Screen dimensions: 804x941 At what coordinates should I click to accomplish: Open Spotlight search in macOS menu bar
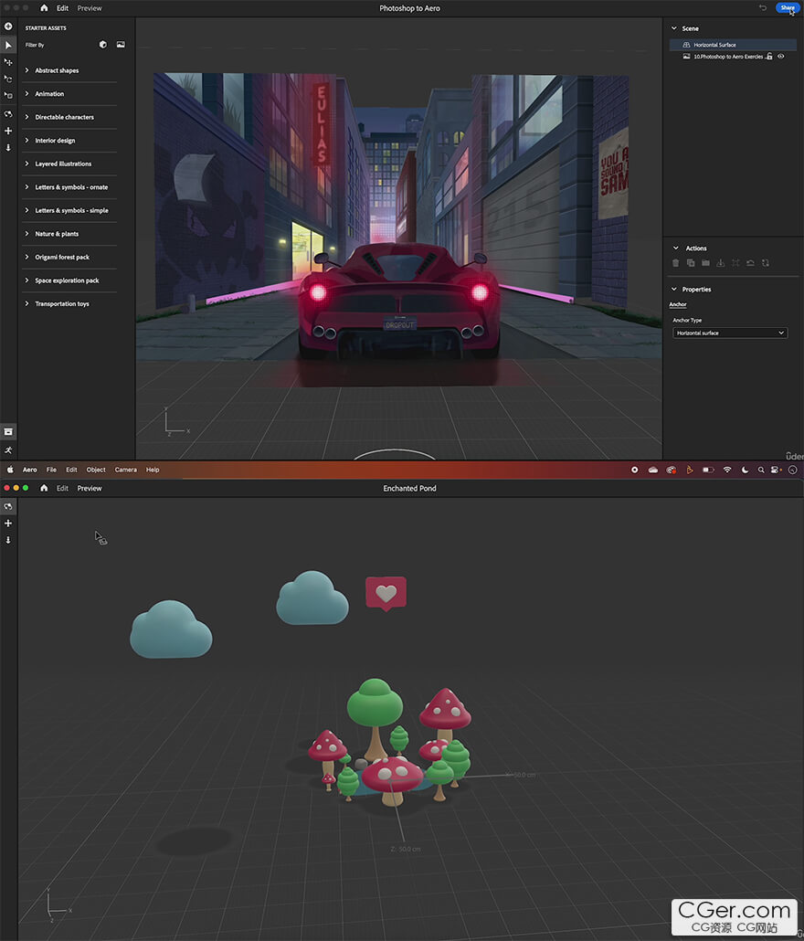(x=760, y=470)
